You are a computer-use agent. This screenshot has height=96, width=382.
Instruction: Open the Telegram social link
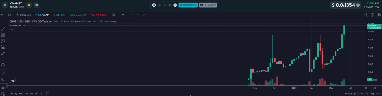click(x=170, y=5)
